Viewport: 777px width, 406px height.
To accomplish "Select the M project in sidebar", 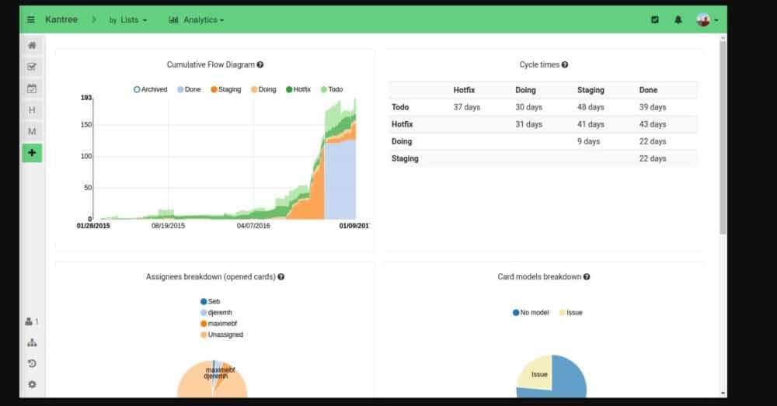I will [x=32, y=131].
